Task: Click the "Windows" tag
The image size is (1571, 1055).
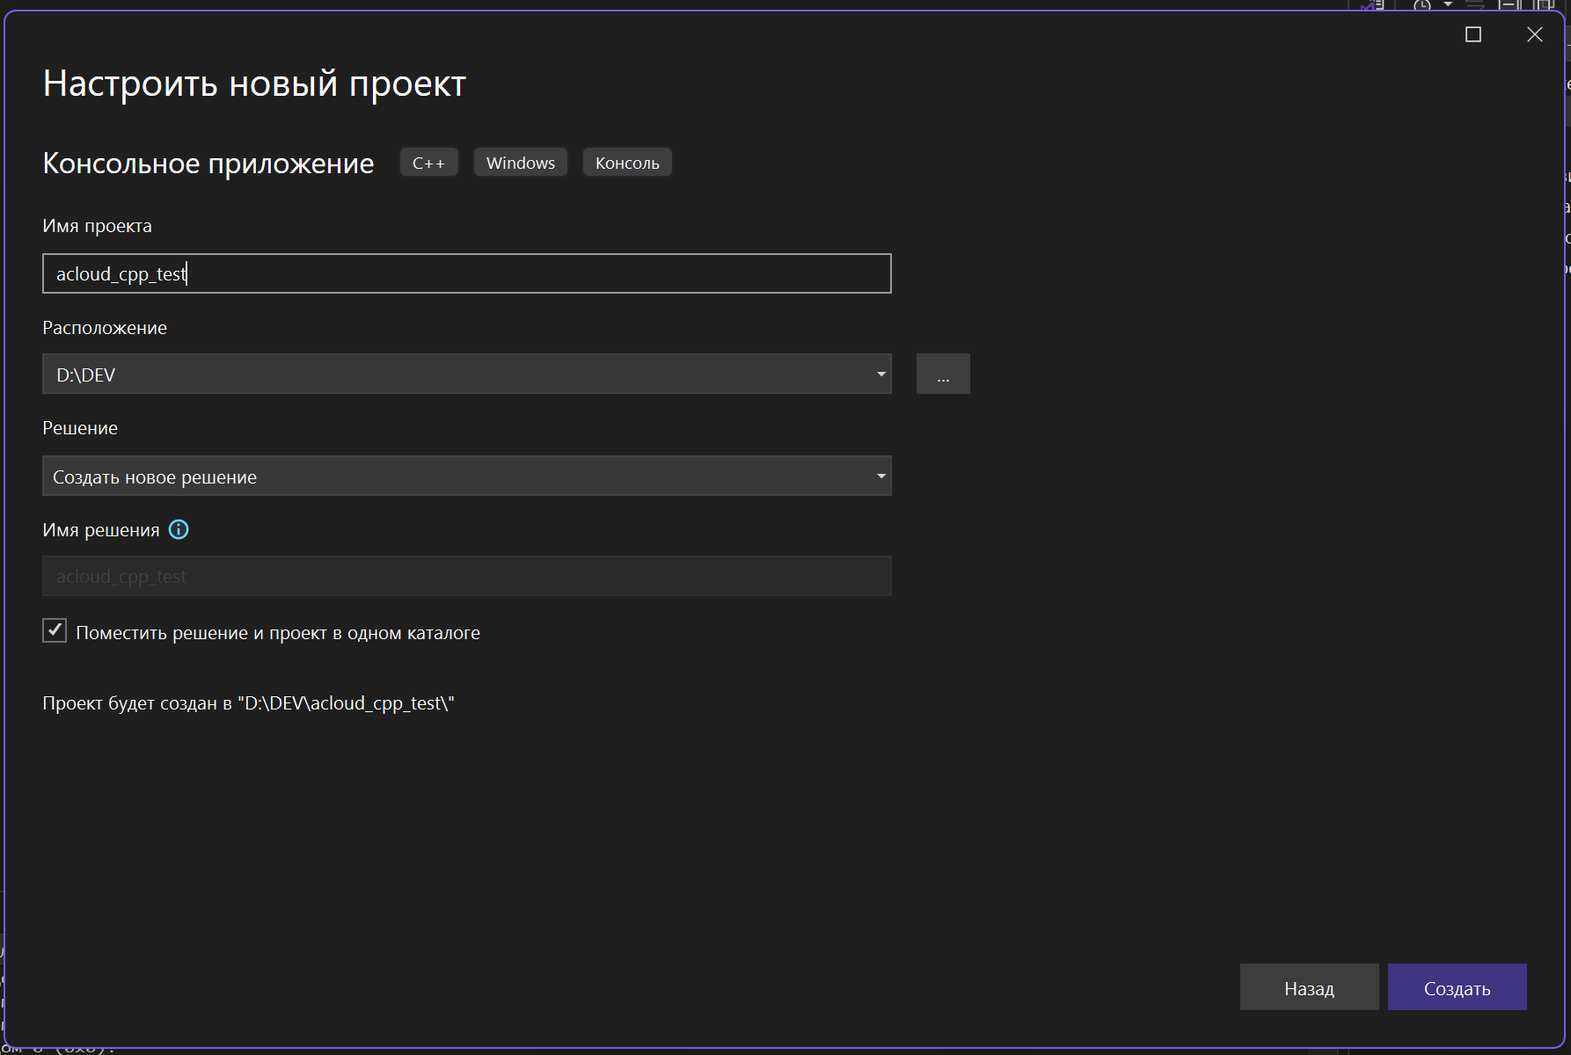Action: 521,163
